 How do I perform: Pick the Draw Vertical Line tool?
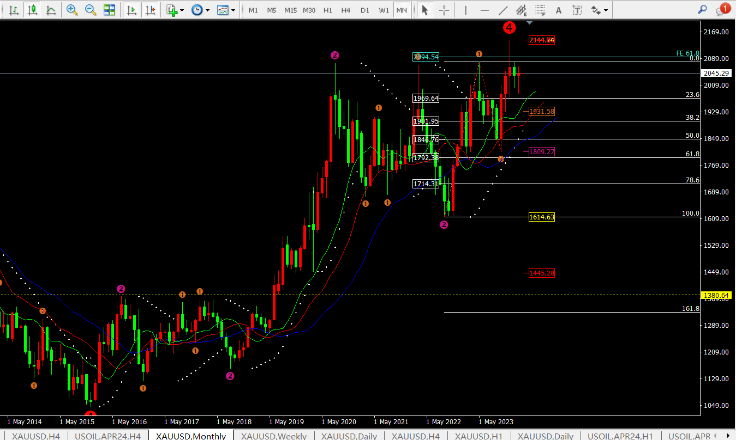465,10
